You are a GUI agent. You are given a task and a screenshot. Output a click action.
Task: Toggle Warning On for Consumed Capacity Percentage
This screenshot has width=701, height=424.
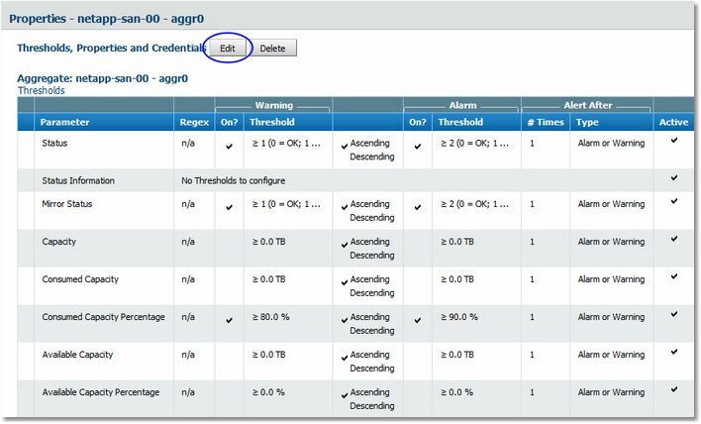pos(230,320)
